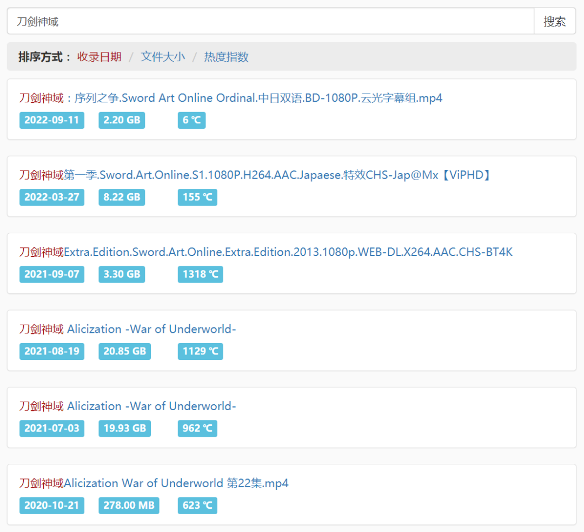Click the 20.85 GB size badge
Screen dimensions: 584x532
pos(125,351)
